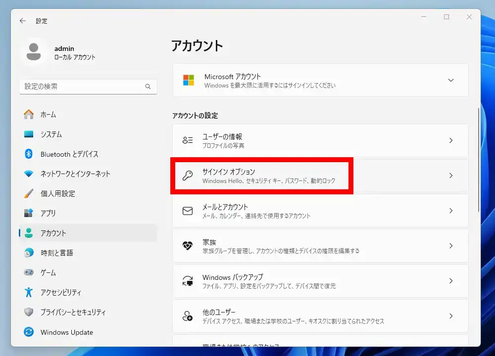
Task: Click the プロファイルの写真 subtitle
Action: pyautogui.click(x=223, y=145)
